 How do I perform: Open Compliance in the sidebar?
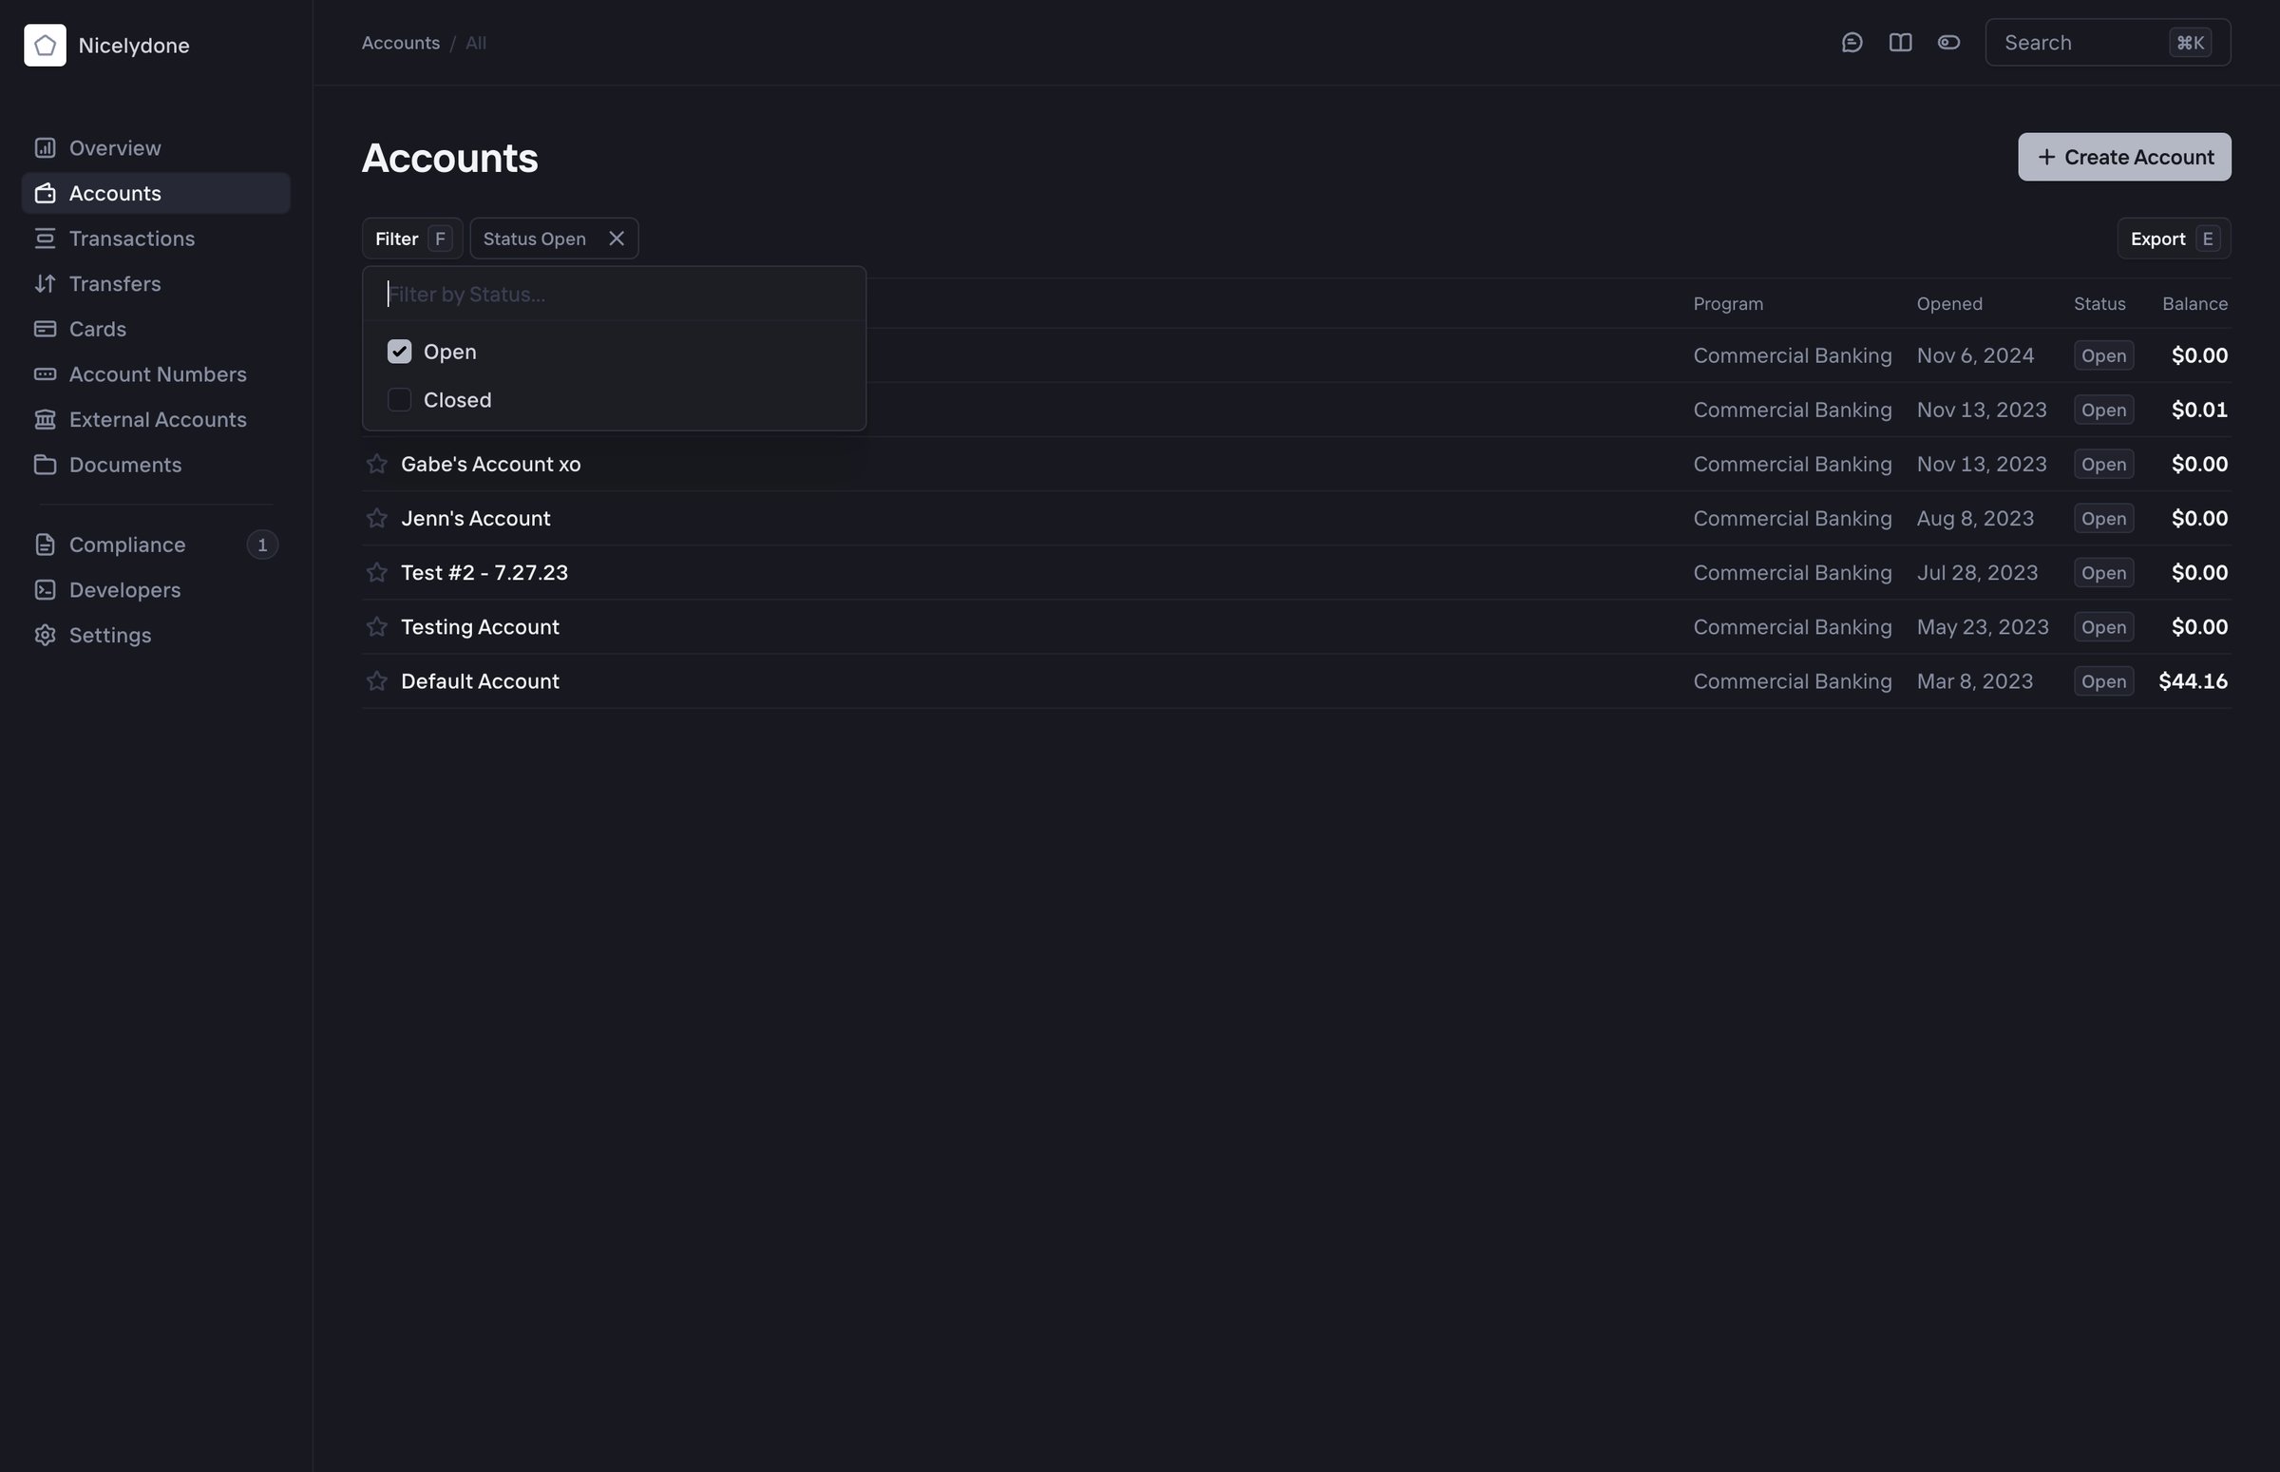point(156,545)
